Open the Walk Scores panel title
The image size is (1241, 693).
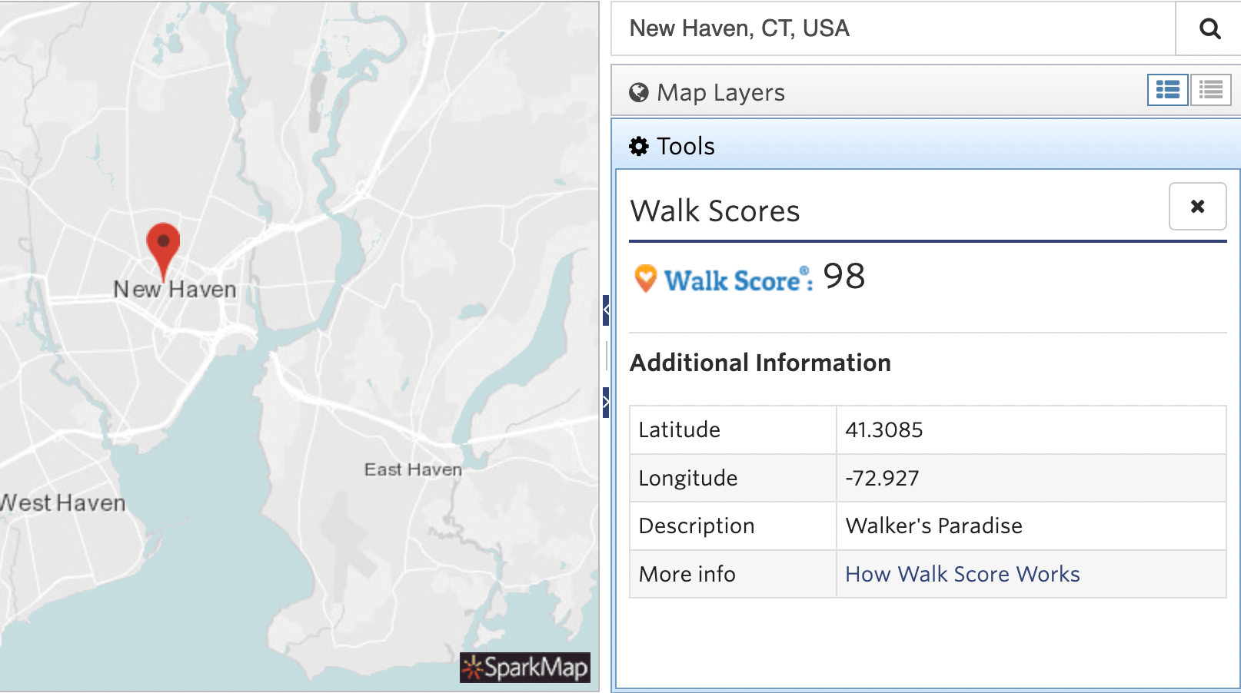point(714,211)
